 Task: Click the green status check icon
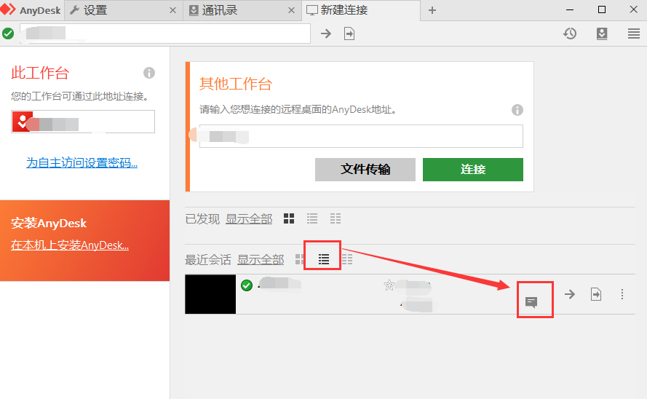point(8,33)
